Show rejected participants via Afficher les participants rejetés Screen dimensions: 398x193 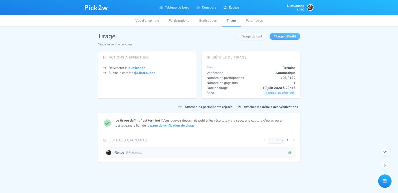coord(205,107)
